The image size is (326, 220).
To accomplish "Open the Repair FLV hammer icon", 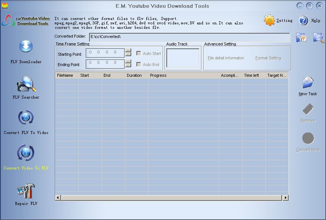I will 26,191.
